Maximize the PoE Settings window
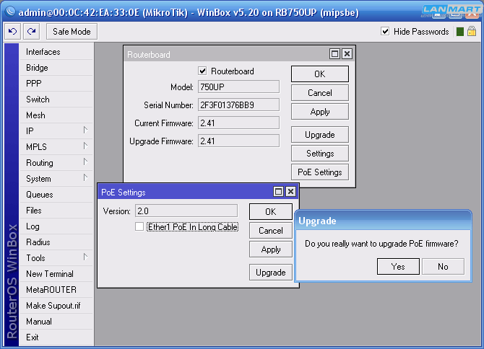Screen dimensions: 484x349 pos(278,192)
